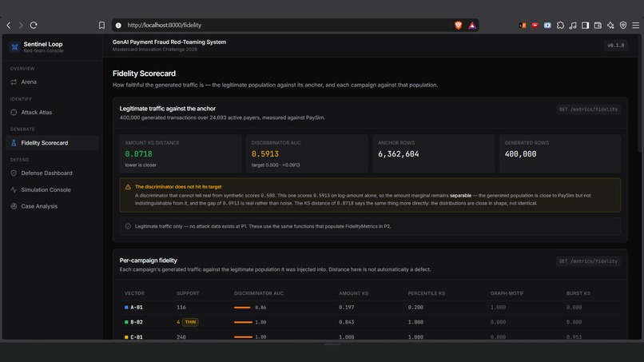
Task: Click the PERCENTILE KS column header
Action: point(427,293)
